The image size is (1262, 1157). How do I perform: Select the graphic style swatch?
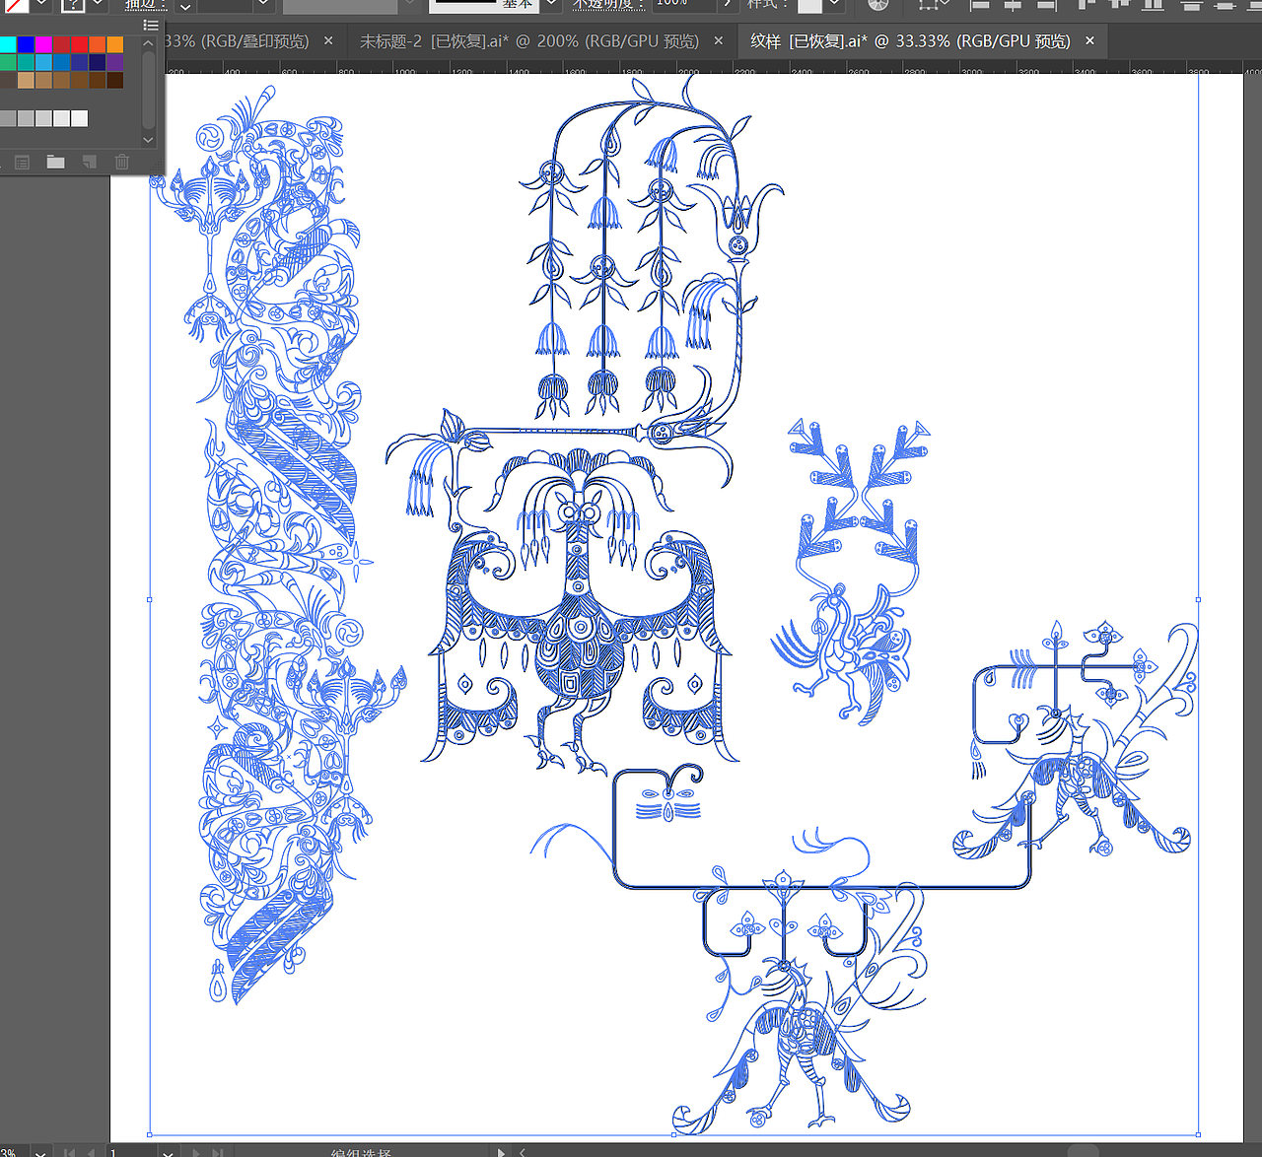click(x=808, y=5)
